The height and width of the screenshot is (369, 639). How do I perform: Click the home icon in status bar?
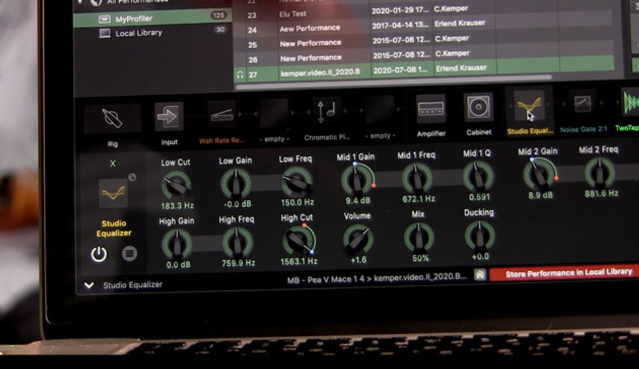(479, 275)
